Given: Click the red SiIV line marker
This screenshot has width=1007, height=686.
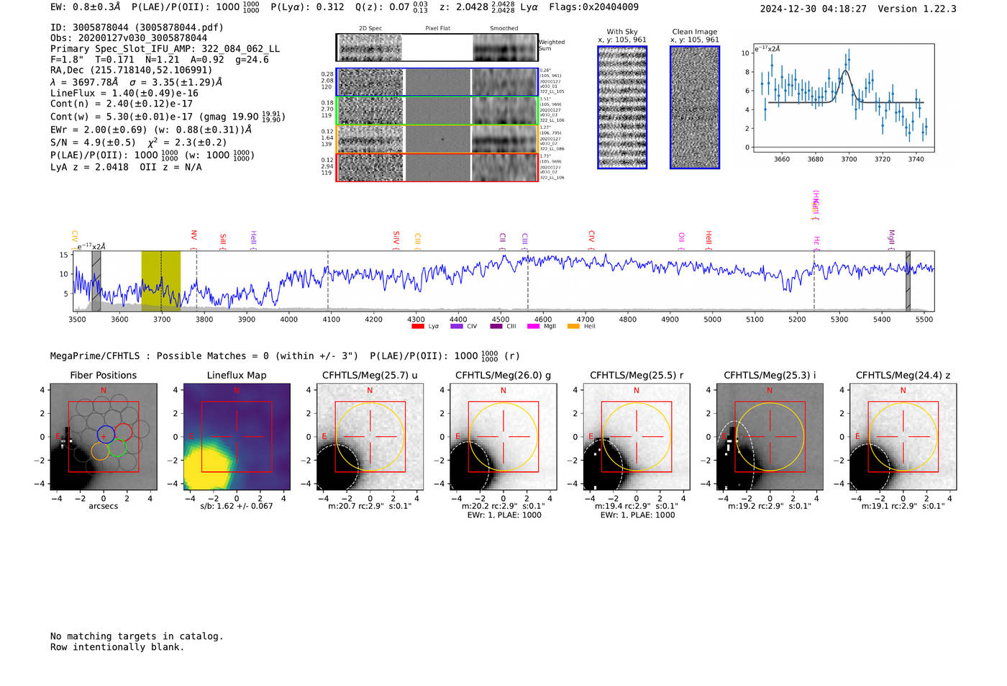Looking at the screenshot, I should (x=396, y=240).
